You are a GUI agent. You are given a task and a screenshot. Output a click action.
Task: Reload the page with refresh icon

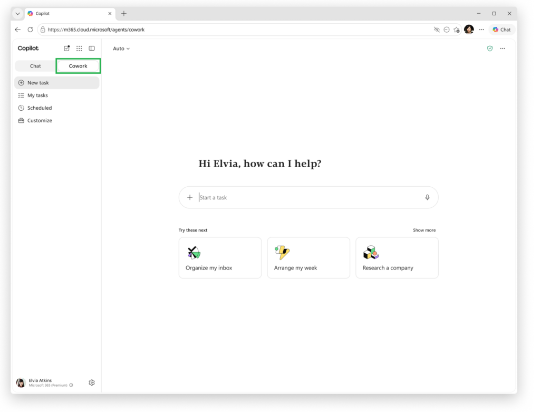(x=30, y=30)
